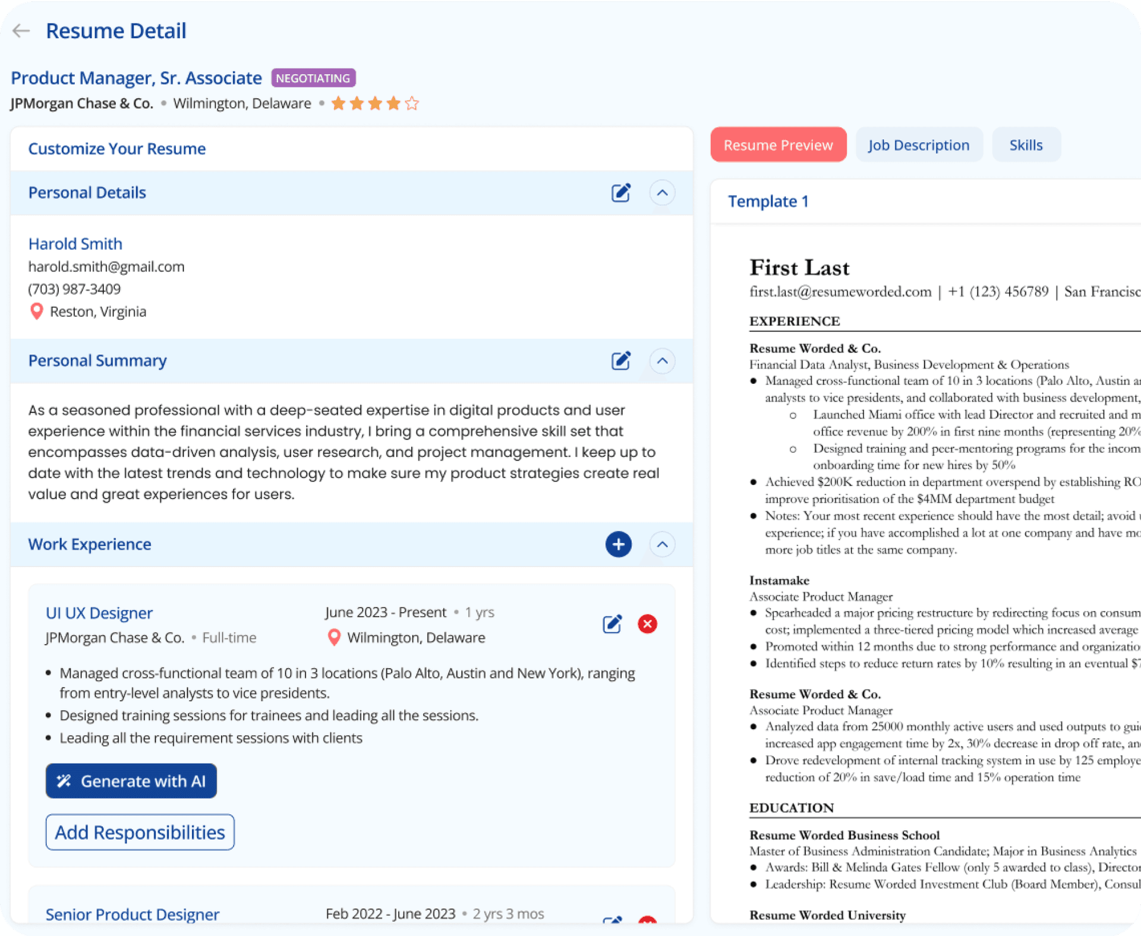Delete the UI UX Designer experience entry
Viewport: 1141px width, 936px height.
pyautogui.click(x=647, y=624)
